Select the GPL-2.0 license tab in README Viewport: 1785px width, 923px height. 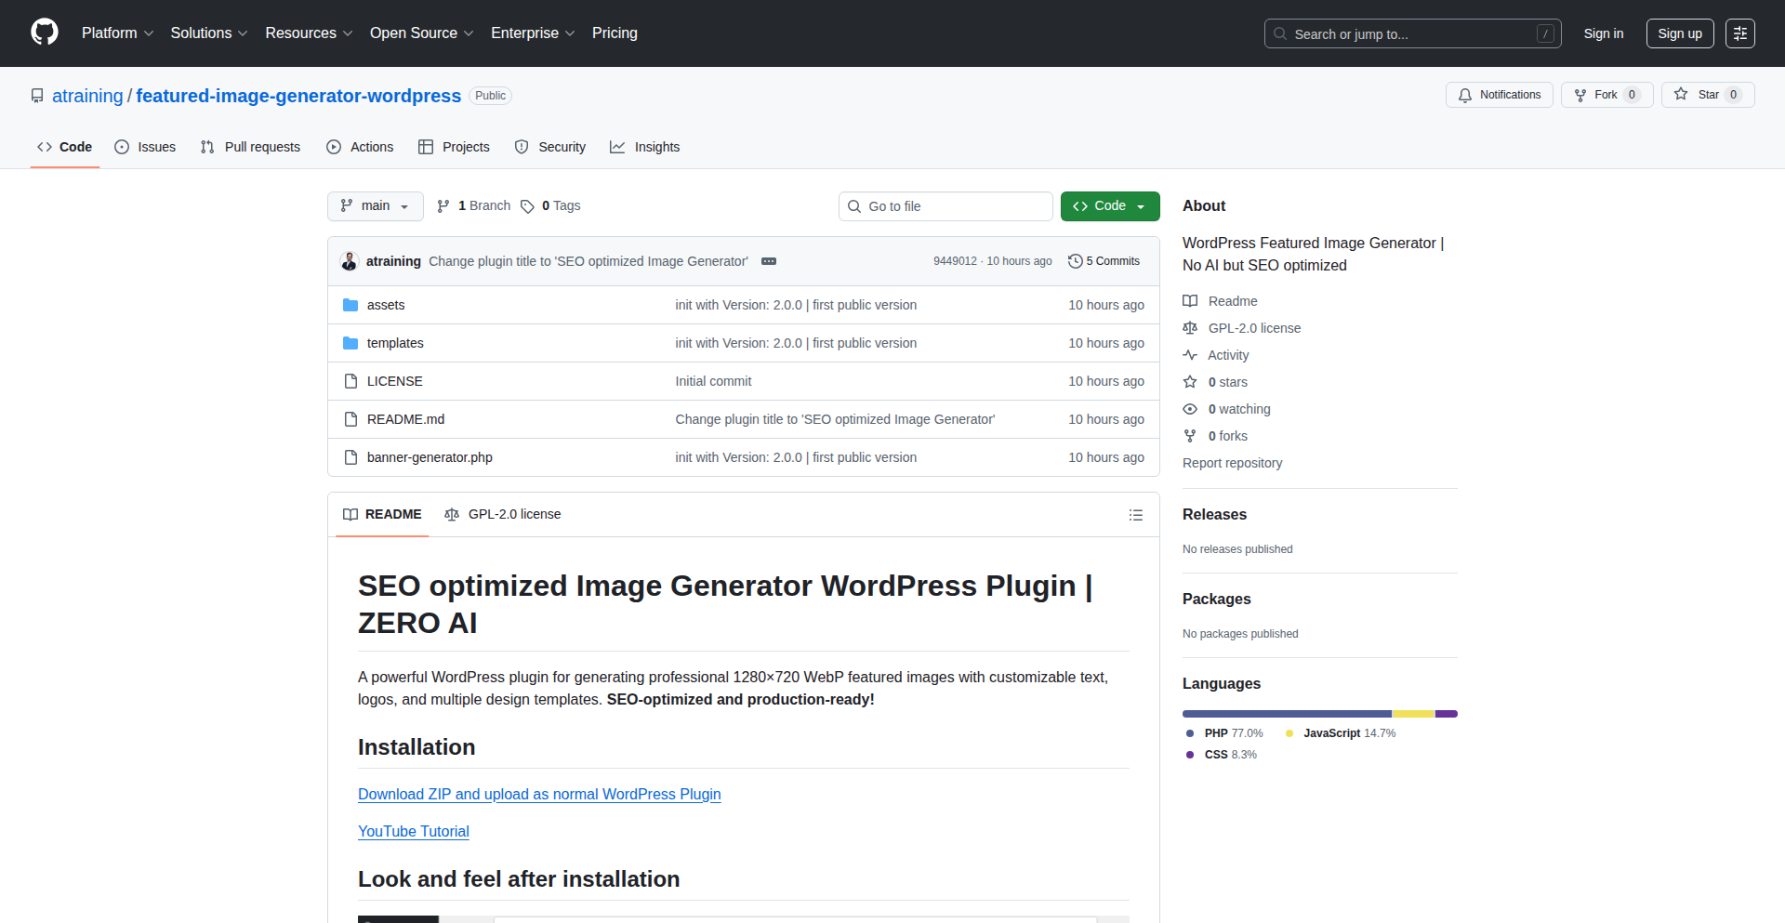(503, 514)
